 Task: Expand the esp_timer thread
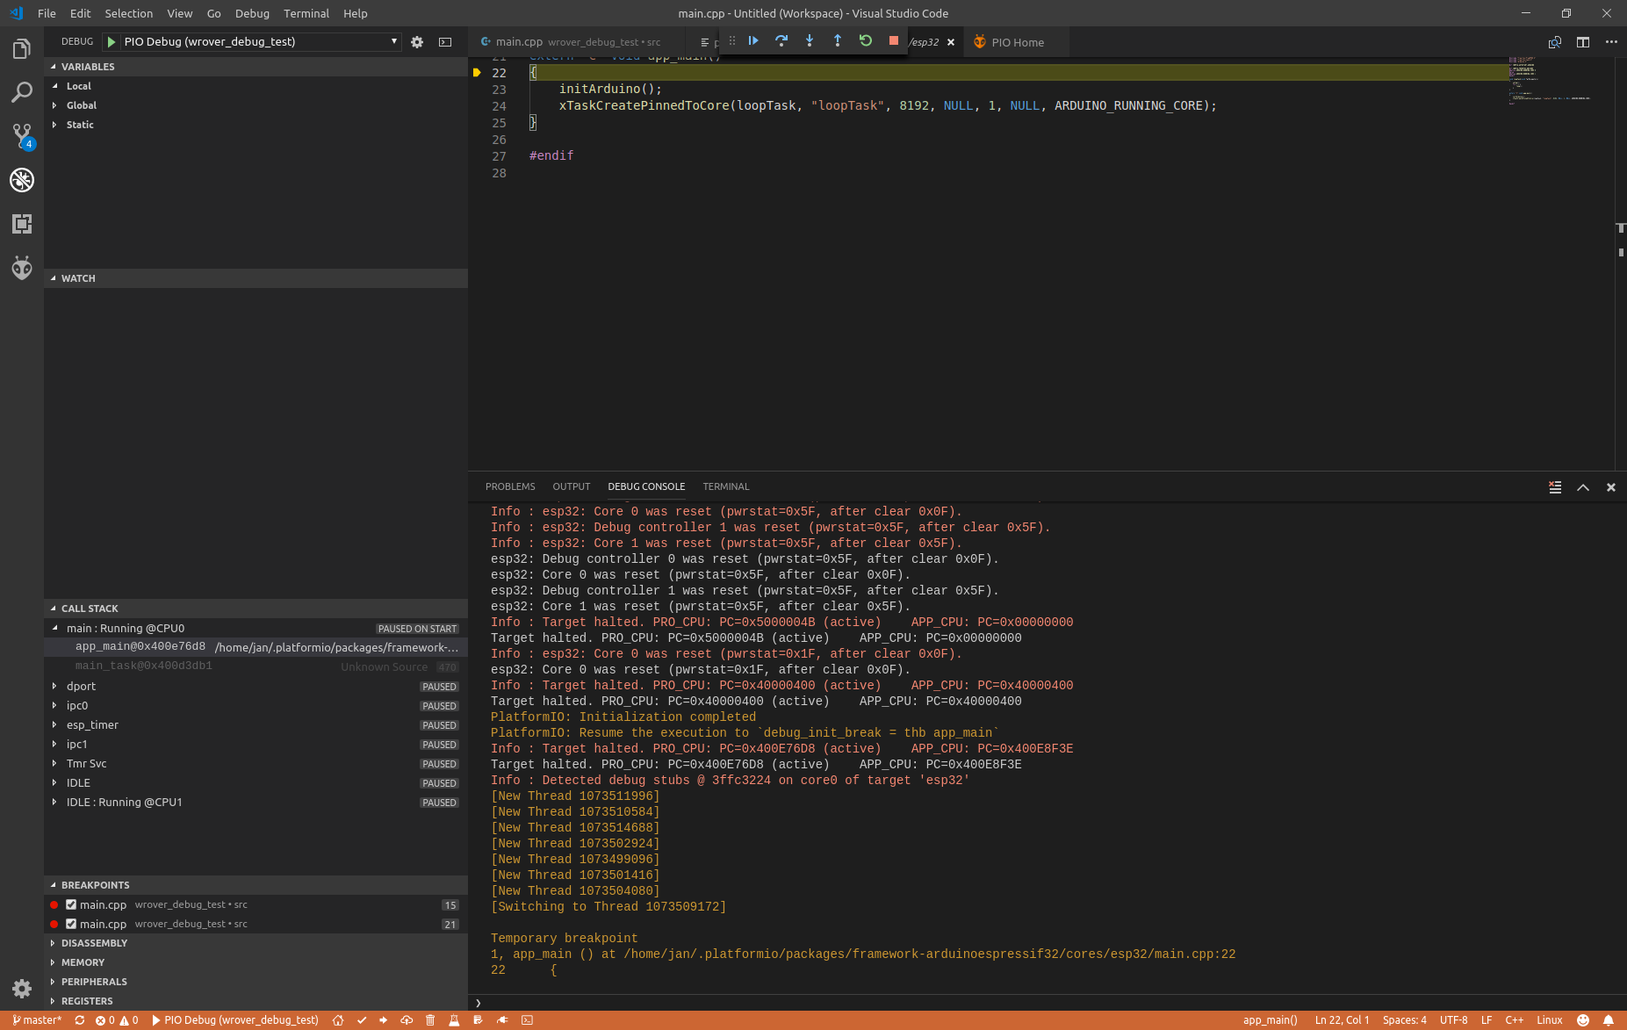click(x=54, y=725)
